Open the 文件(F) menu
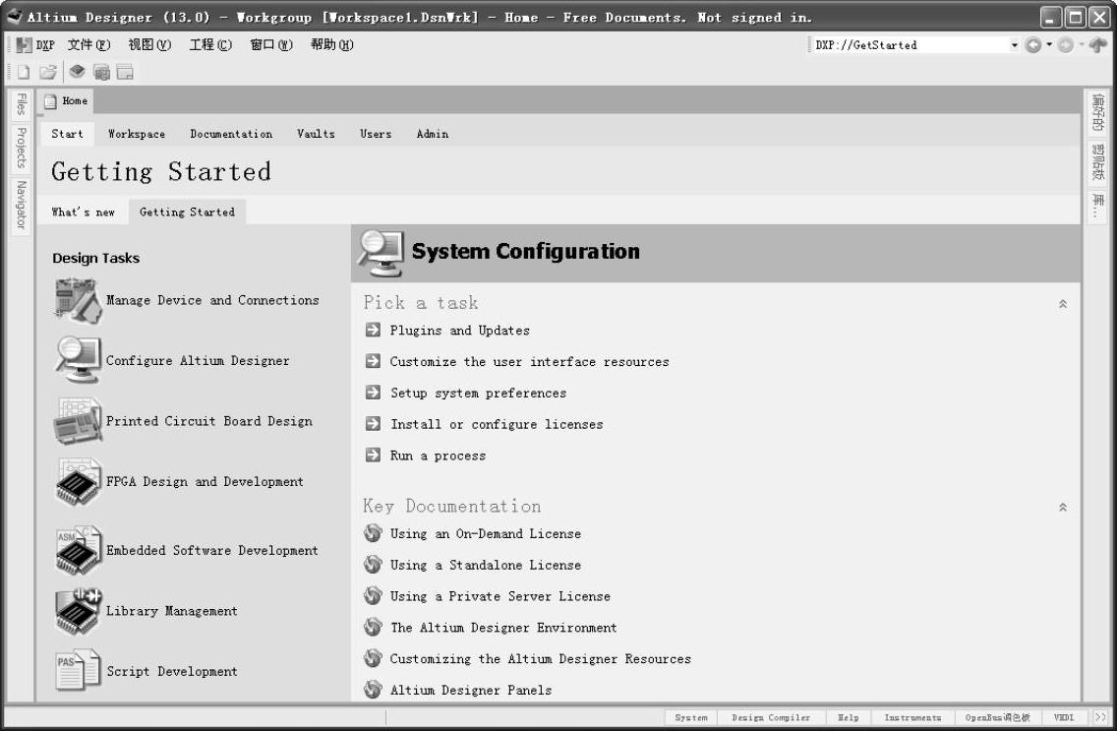1117x731 pixels. coord(89,45)
